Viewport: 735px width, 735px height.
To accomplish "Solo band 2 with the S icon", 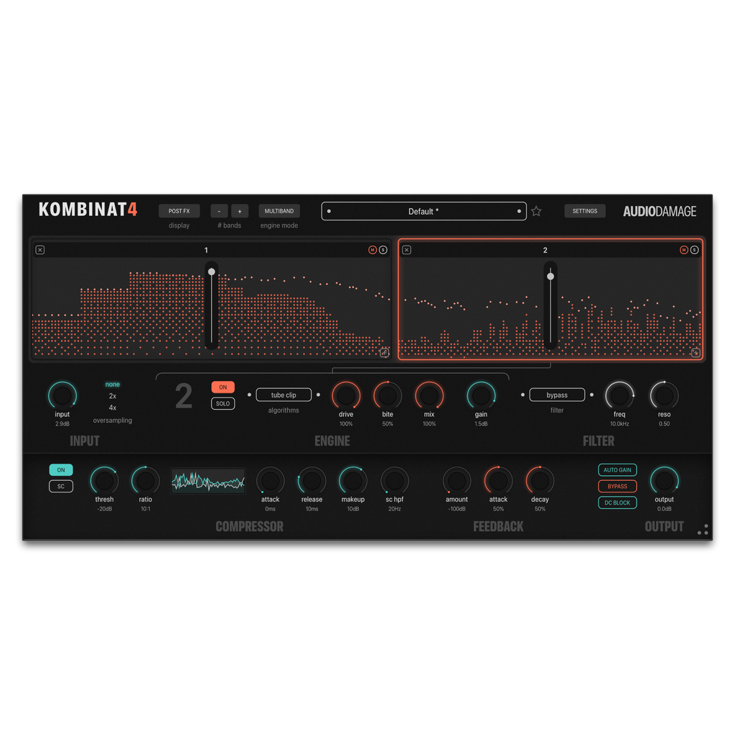I will pyautogui.click(x=695, y=250).
